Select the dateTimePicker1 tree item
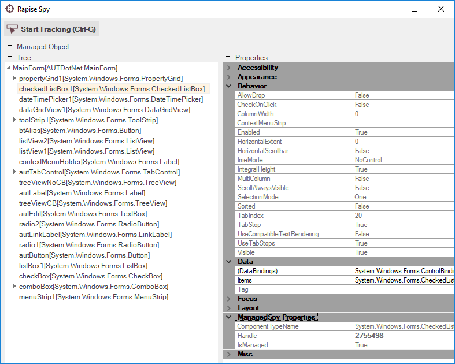455x364 pixels. [x=111, y=99]
